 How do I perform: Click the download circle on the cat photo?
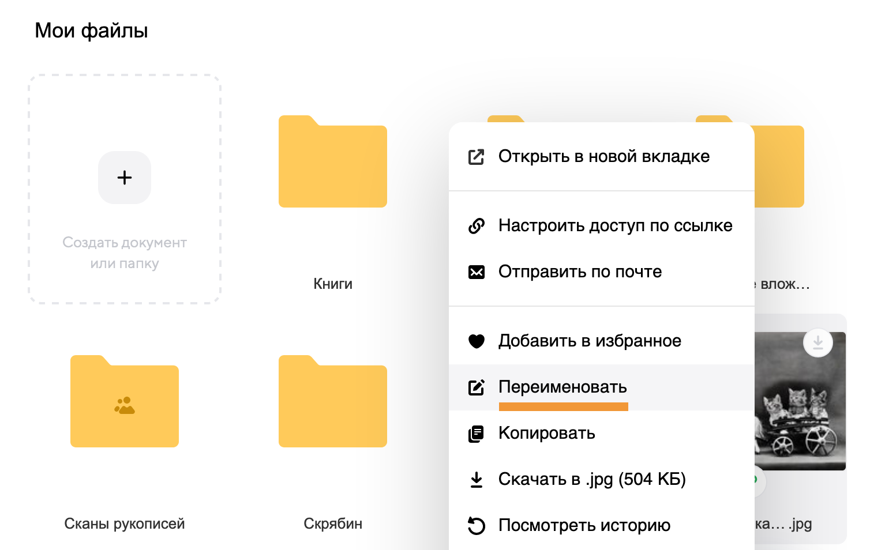[x=817, y=342]
